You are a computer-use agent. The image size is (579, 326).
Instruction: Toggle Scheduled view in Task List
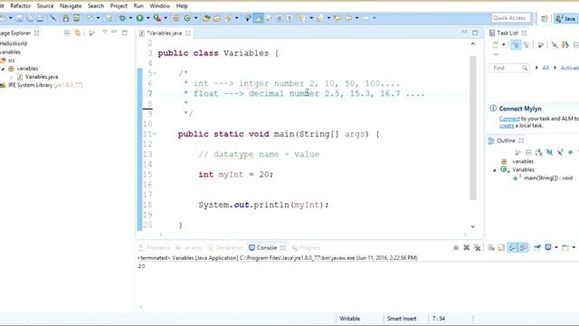coord(527,44)
